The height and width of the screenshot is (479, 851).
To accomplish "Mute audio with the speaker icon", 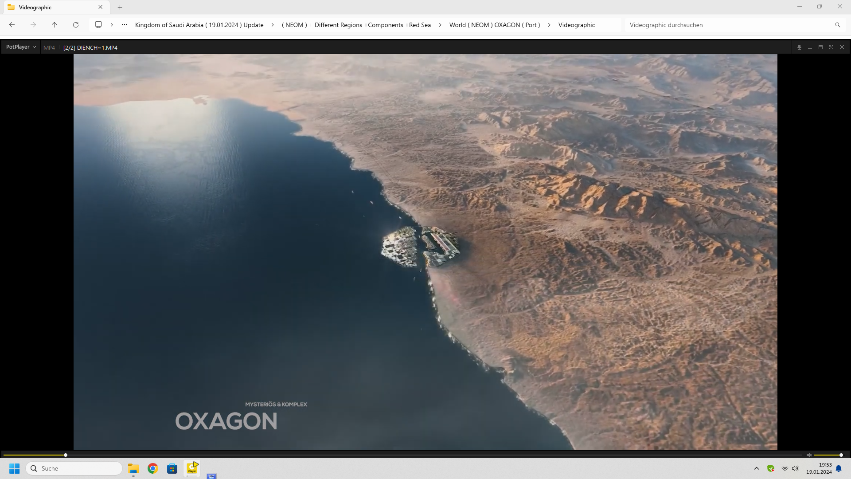I will click(809, 455).
